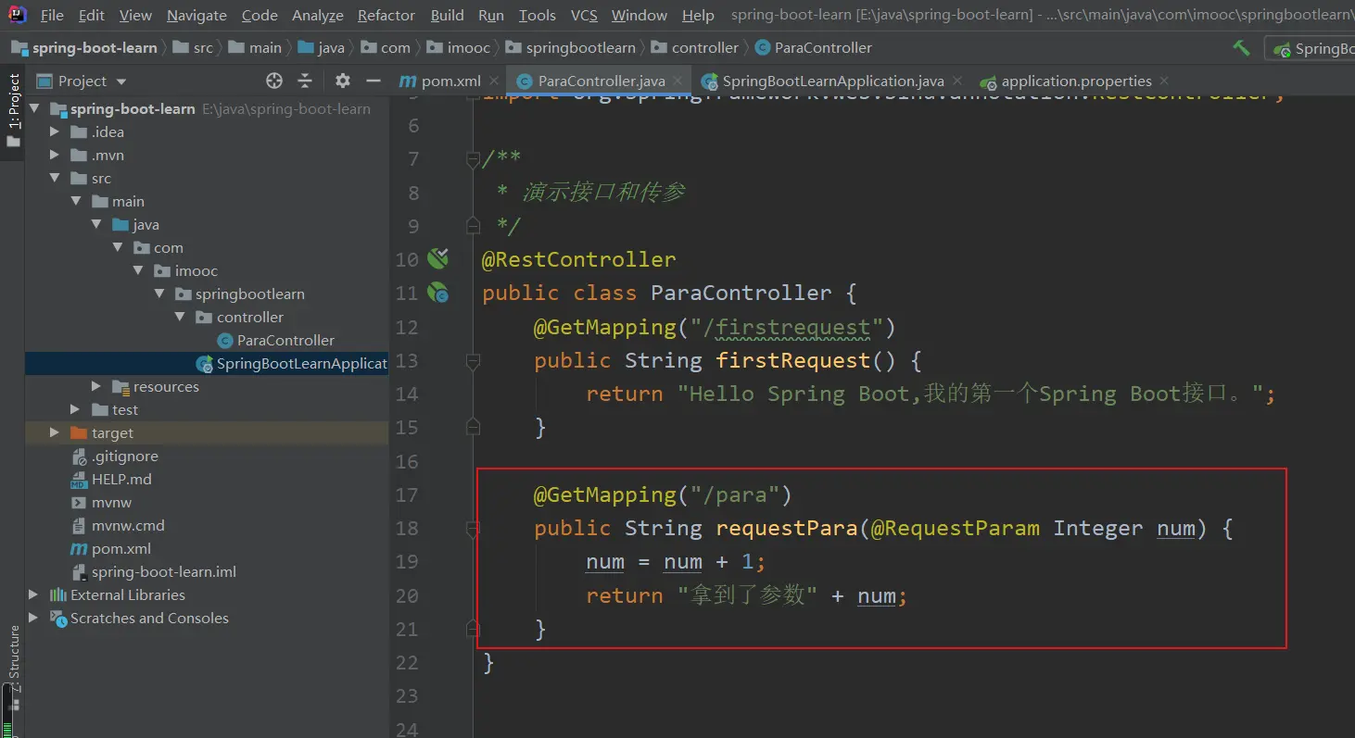Click the green hammer Build Project icon
Viewport: 1355px width, 738px height.
point(1241,48)
